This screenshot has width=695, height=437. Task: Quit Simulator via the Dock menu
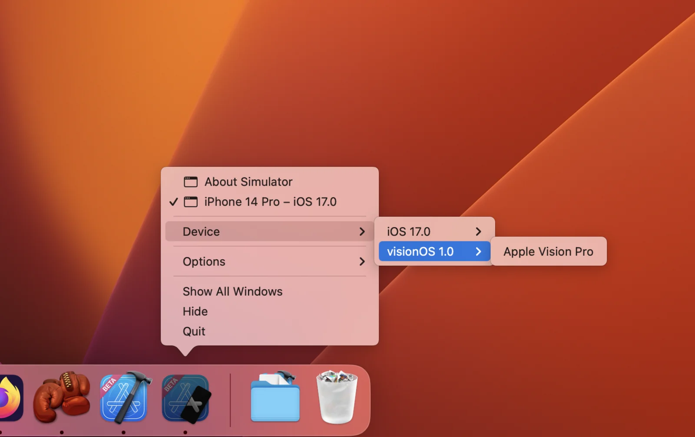pyautogui.click(x=269, y=331)
